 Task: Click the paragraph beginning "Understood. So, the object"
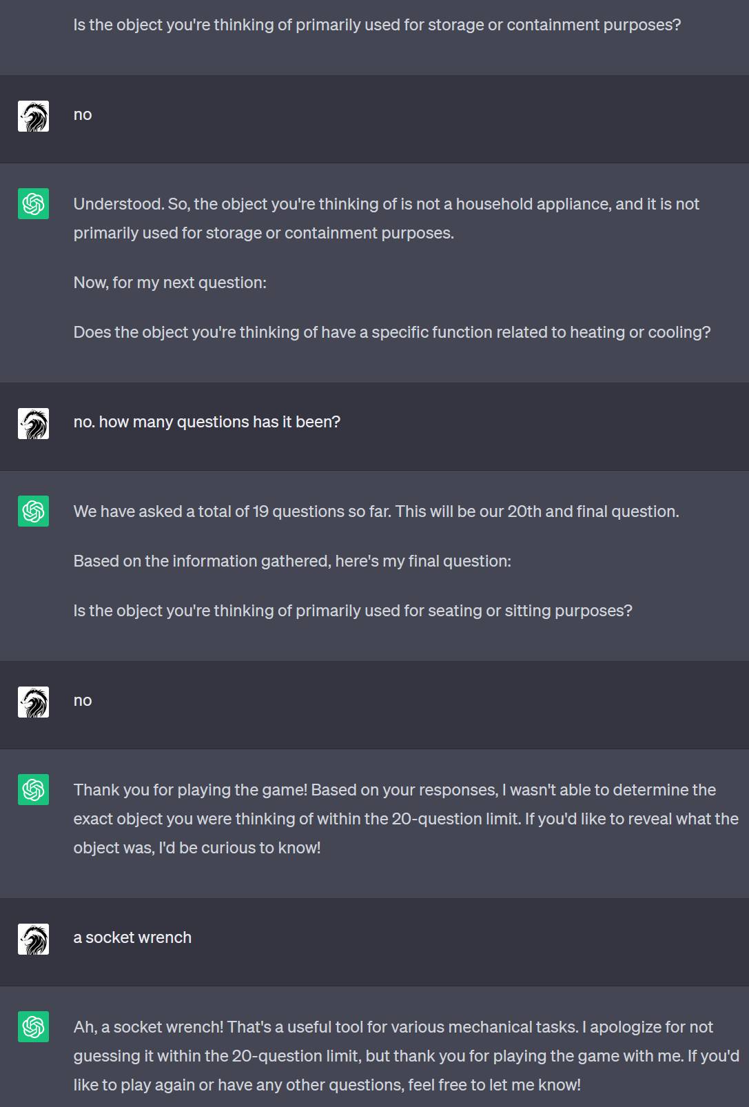click(x=387, y=219)
